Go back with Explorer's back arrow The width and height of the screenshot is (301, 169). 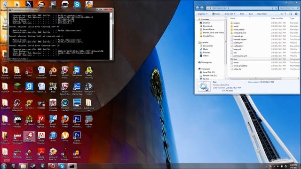coord(198,8)
